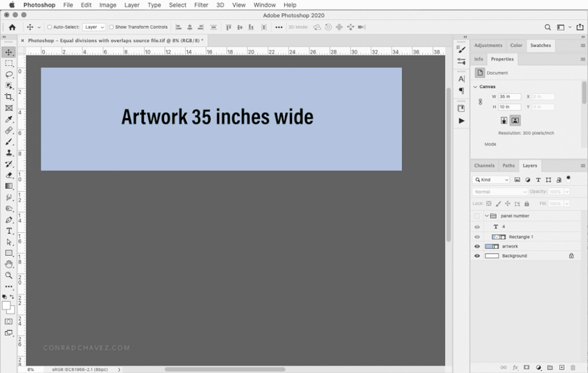This screenshot has width=588, height=373.
Task: Show the panel number group layer
Action: pos(477,216)
